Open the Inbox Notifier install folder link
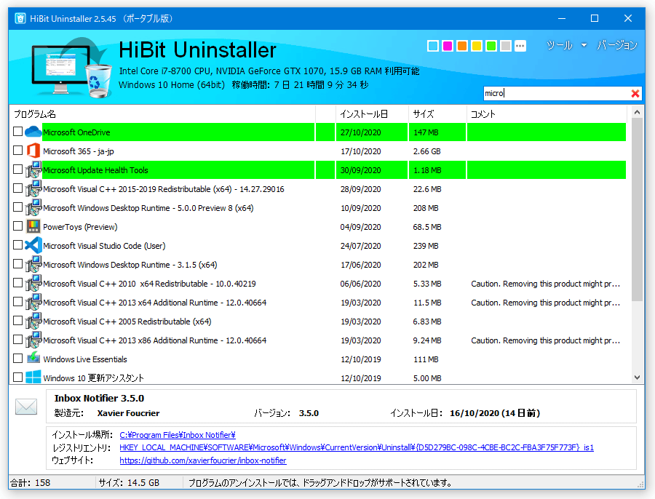655x499 pixels. pyautogui.click(x=178, y=435)
